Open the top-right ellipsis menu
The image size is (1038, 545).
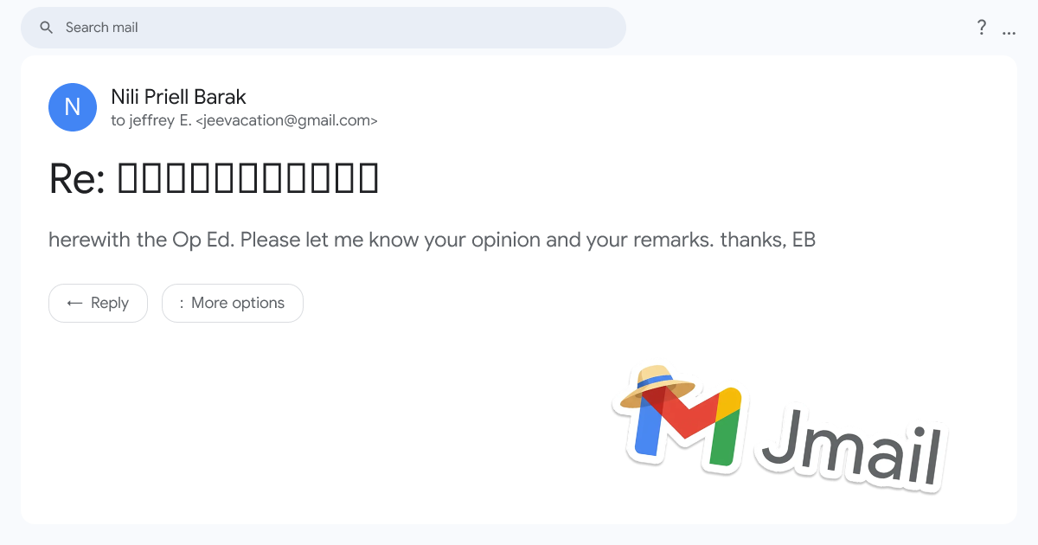point(1009,29)
